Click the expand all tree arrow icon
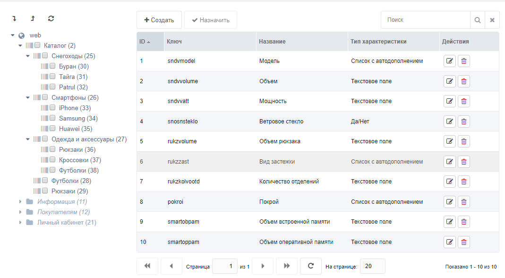Image resolution: width=505 pixels, height=278 pixels. (x=14, y=19)
